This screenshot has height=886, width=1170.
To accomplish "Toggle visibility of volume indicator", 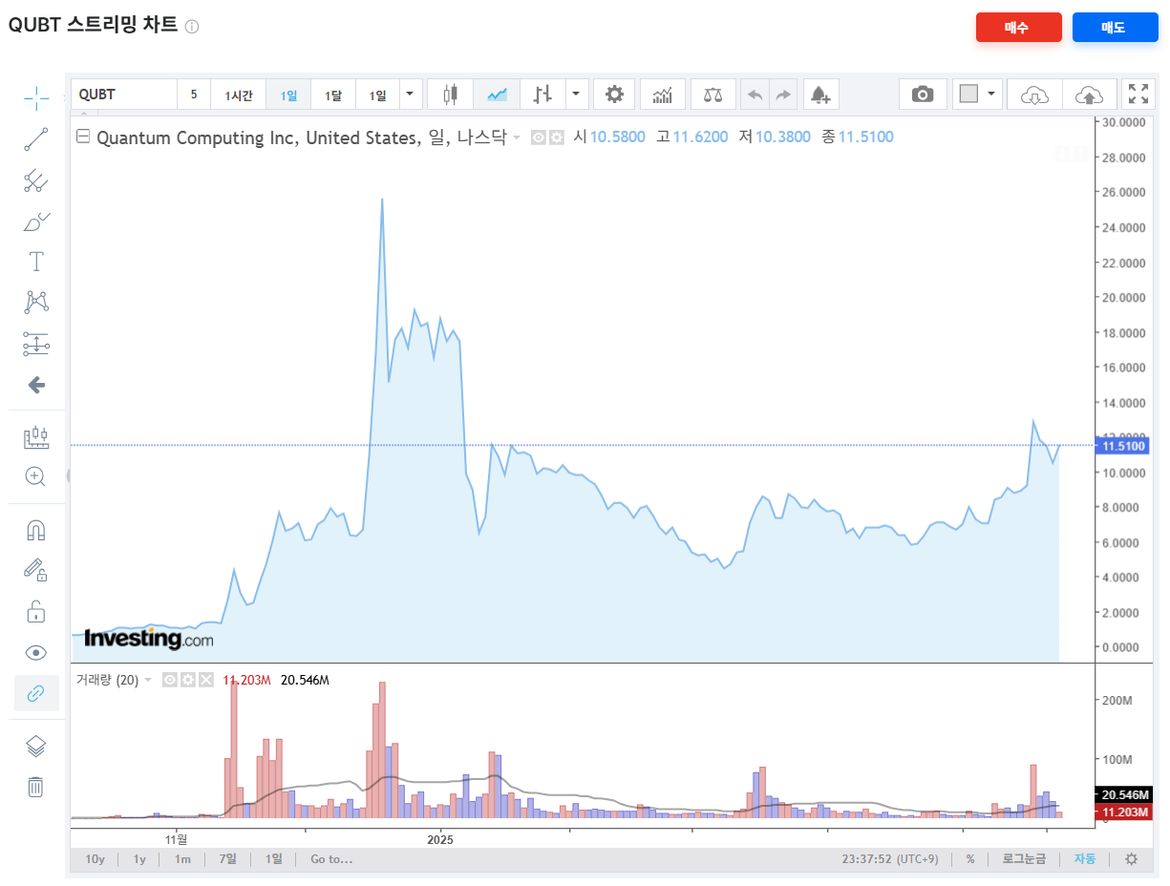I will 170,680.
